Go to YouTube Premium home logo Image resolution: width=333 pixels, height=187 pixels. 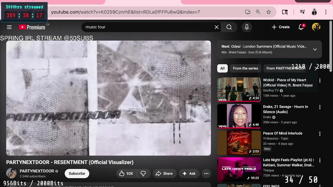(x=32, y=27)
